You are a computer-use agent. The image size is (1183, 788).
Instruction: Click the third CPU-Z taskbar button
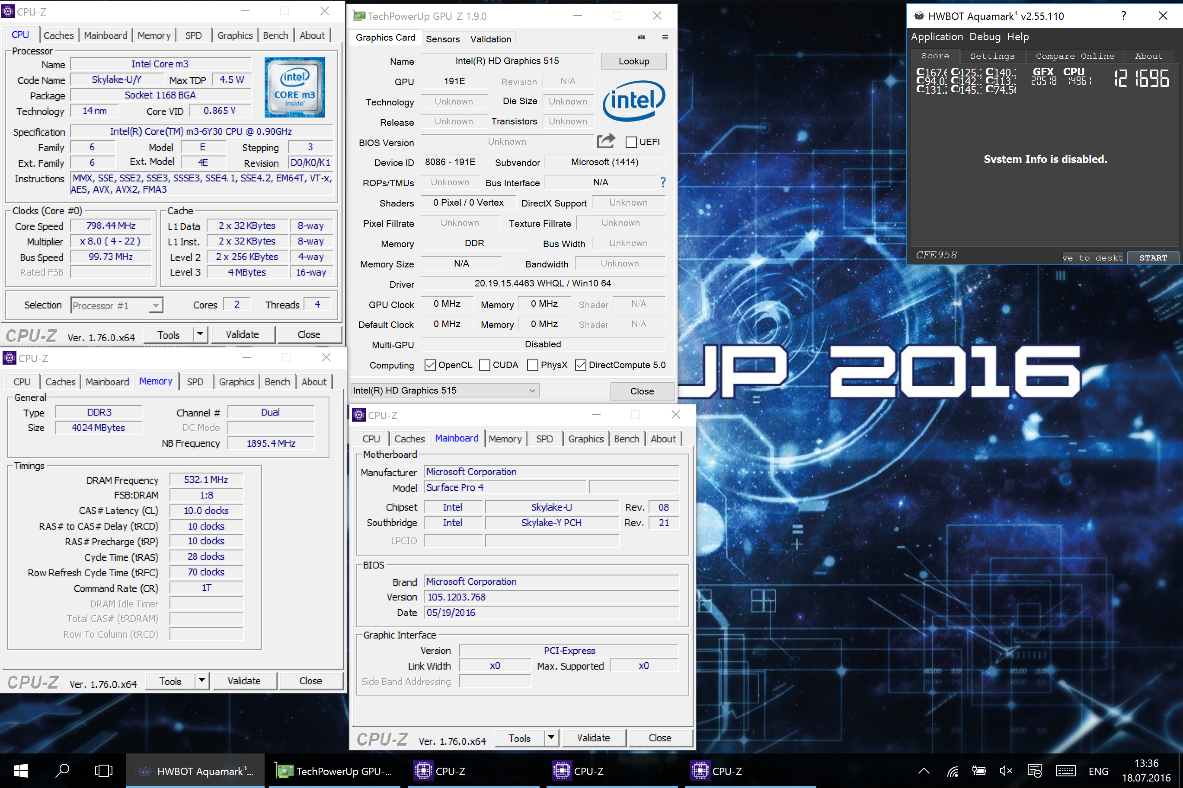coord(749,771)
